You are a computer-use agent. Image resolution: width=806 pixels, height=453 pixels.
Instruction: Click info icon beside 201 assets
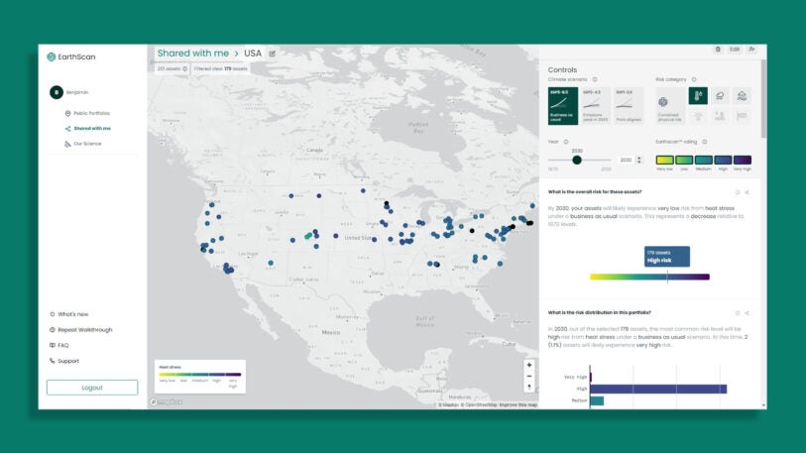[x=185, y=69]
